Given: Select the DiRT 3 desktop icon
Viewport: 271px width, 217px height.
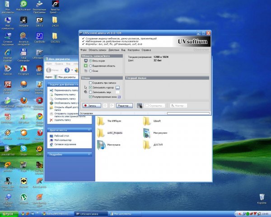Looking at the screenshot, I should click(39, 22).
